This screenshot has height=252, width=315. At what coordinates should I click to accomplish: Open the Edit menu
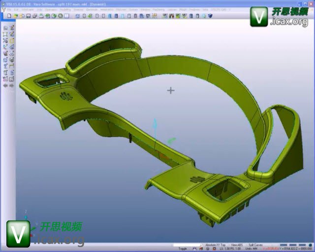click(16, 9)
